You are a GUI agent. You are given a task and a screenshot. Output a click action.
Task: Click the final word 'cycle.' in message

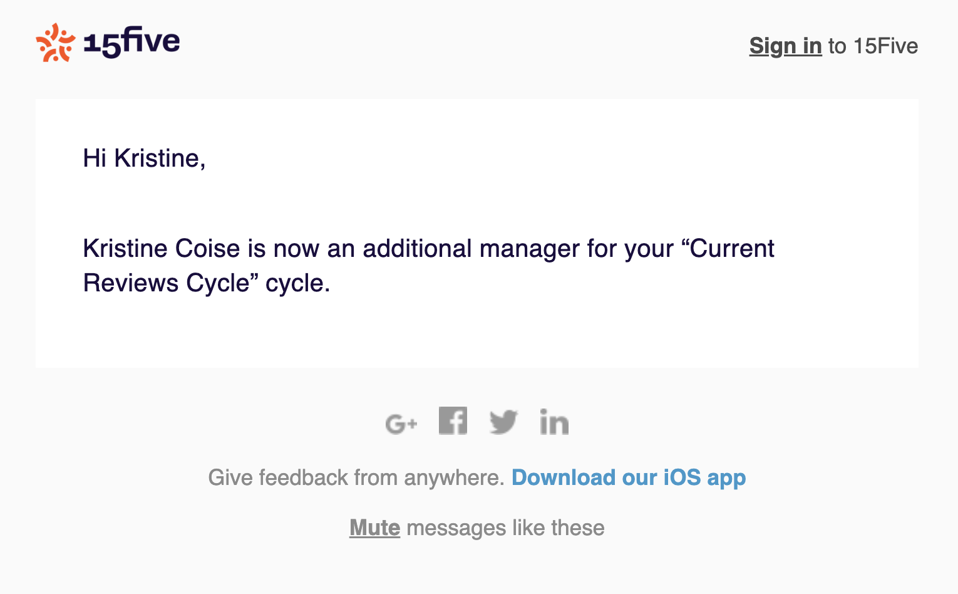point(297,283)
